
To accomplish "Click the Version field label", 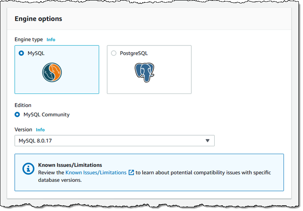I will pyautogui.click(x=23, y=130).
